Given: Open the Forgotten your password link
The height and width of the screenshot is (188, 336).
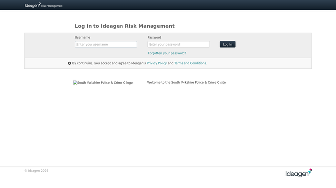Looking at the screenshot, I should 167,53.
